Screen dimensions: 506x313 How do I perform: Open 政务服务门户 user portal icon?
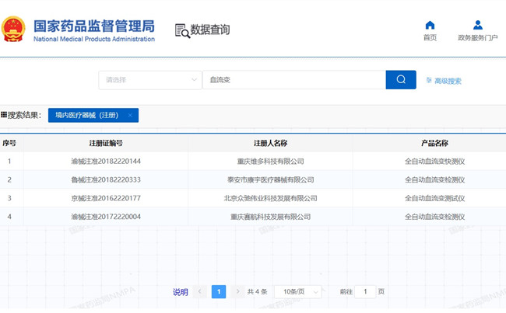tap(478, 25)
